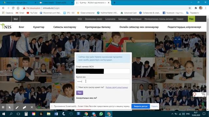
Task: Open the forgot password link
Action: (117, 87)
